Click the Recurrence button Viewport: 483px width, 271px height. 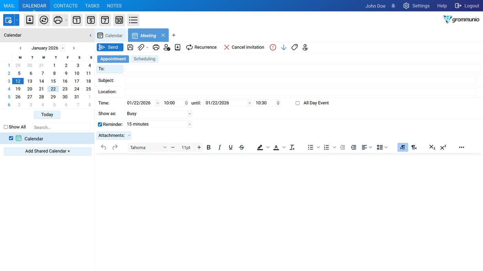(x=201, y=47)
